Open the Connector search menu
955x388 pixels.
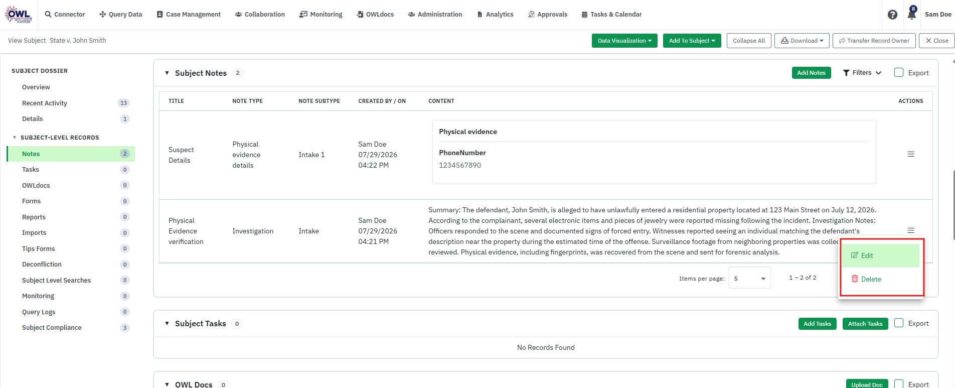point(65,15)
